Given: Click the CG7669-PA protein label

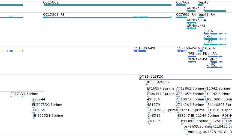Looking at the screenshot, I should coord(186,48).
